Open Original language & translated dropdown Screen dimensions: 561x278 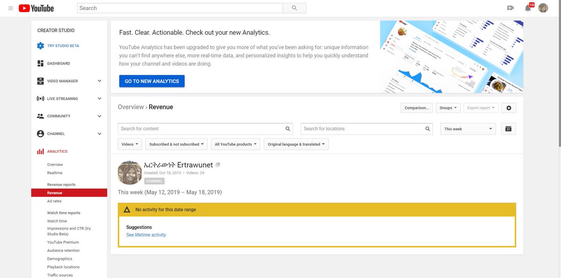click(x=296, y=144)
